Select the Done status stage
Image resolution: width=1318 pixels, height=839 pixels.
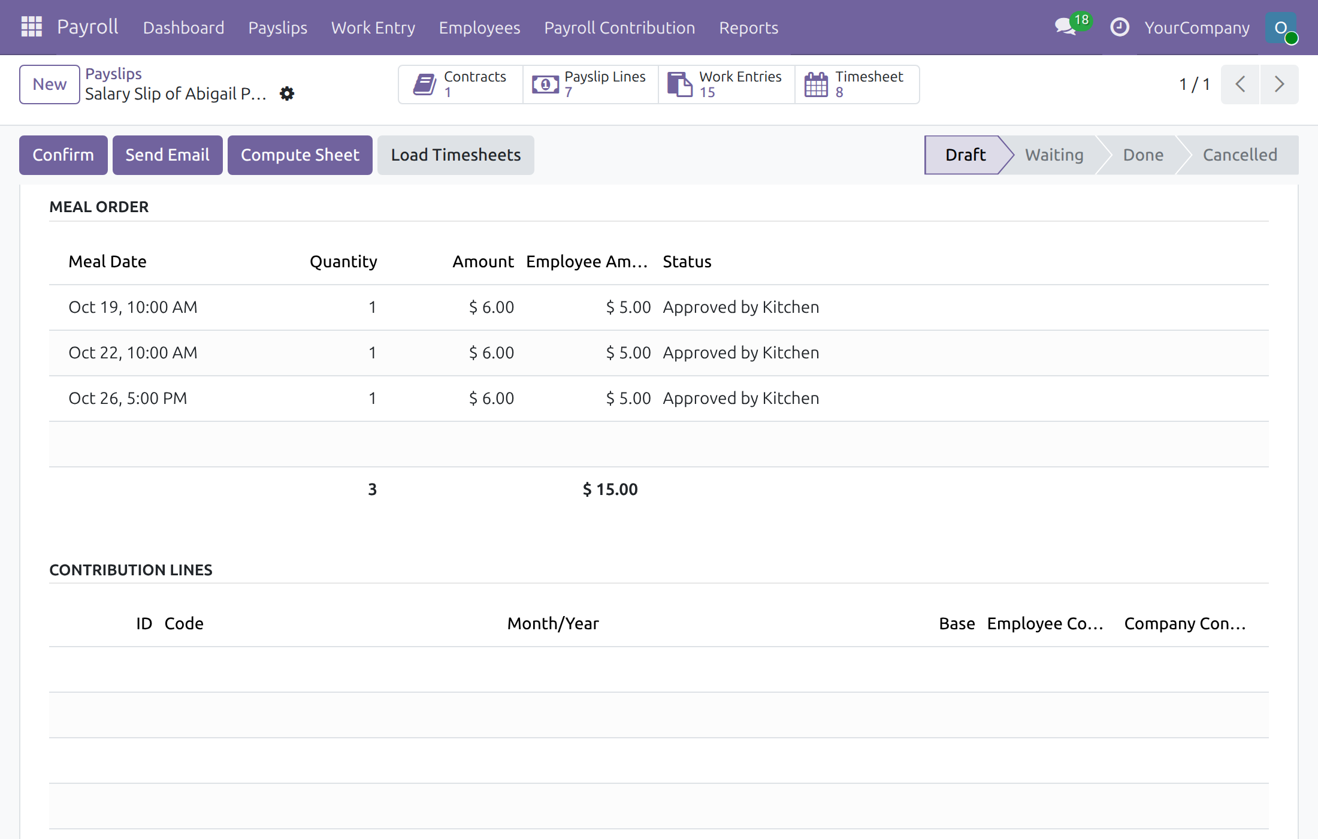(1143, 155)
